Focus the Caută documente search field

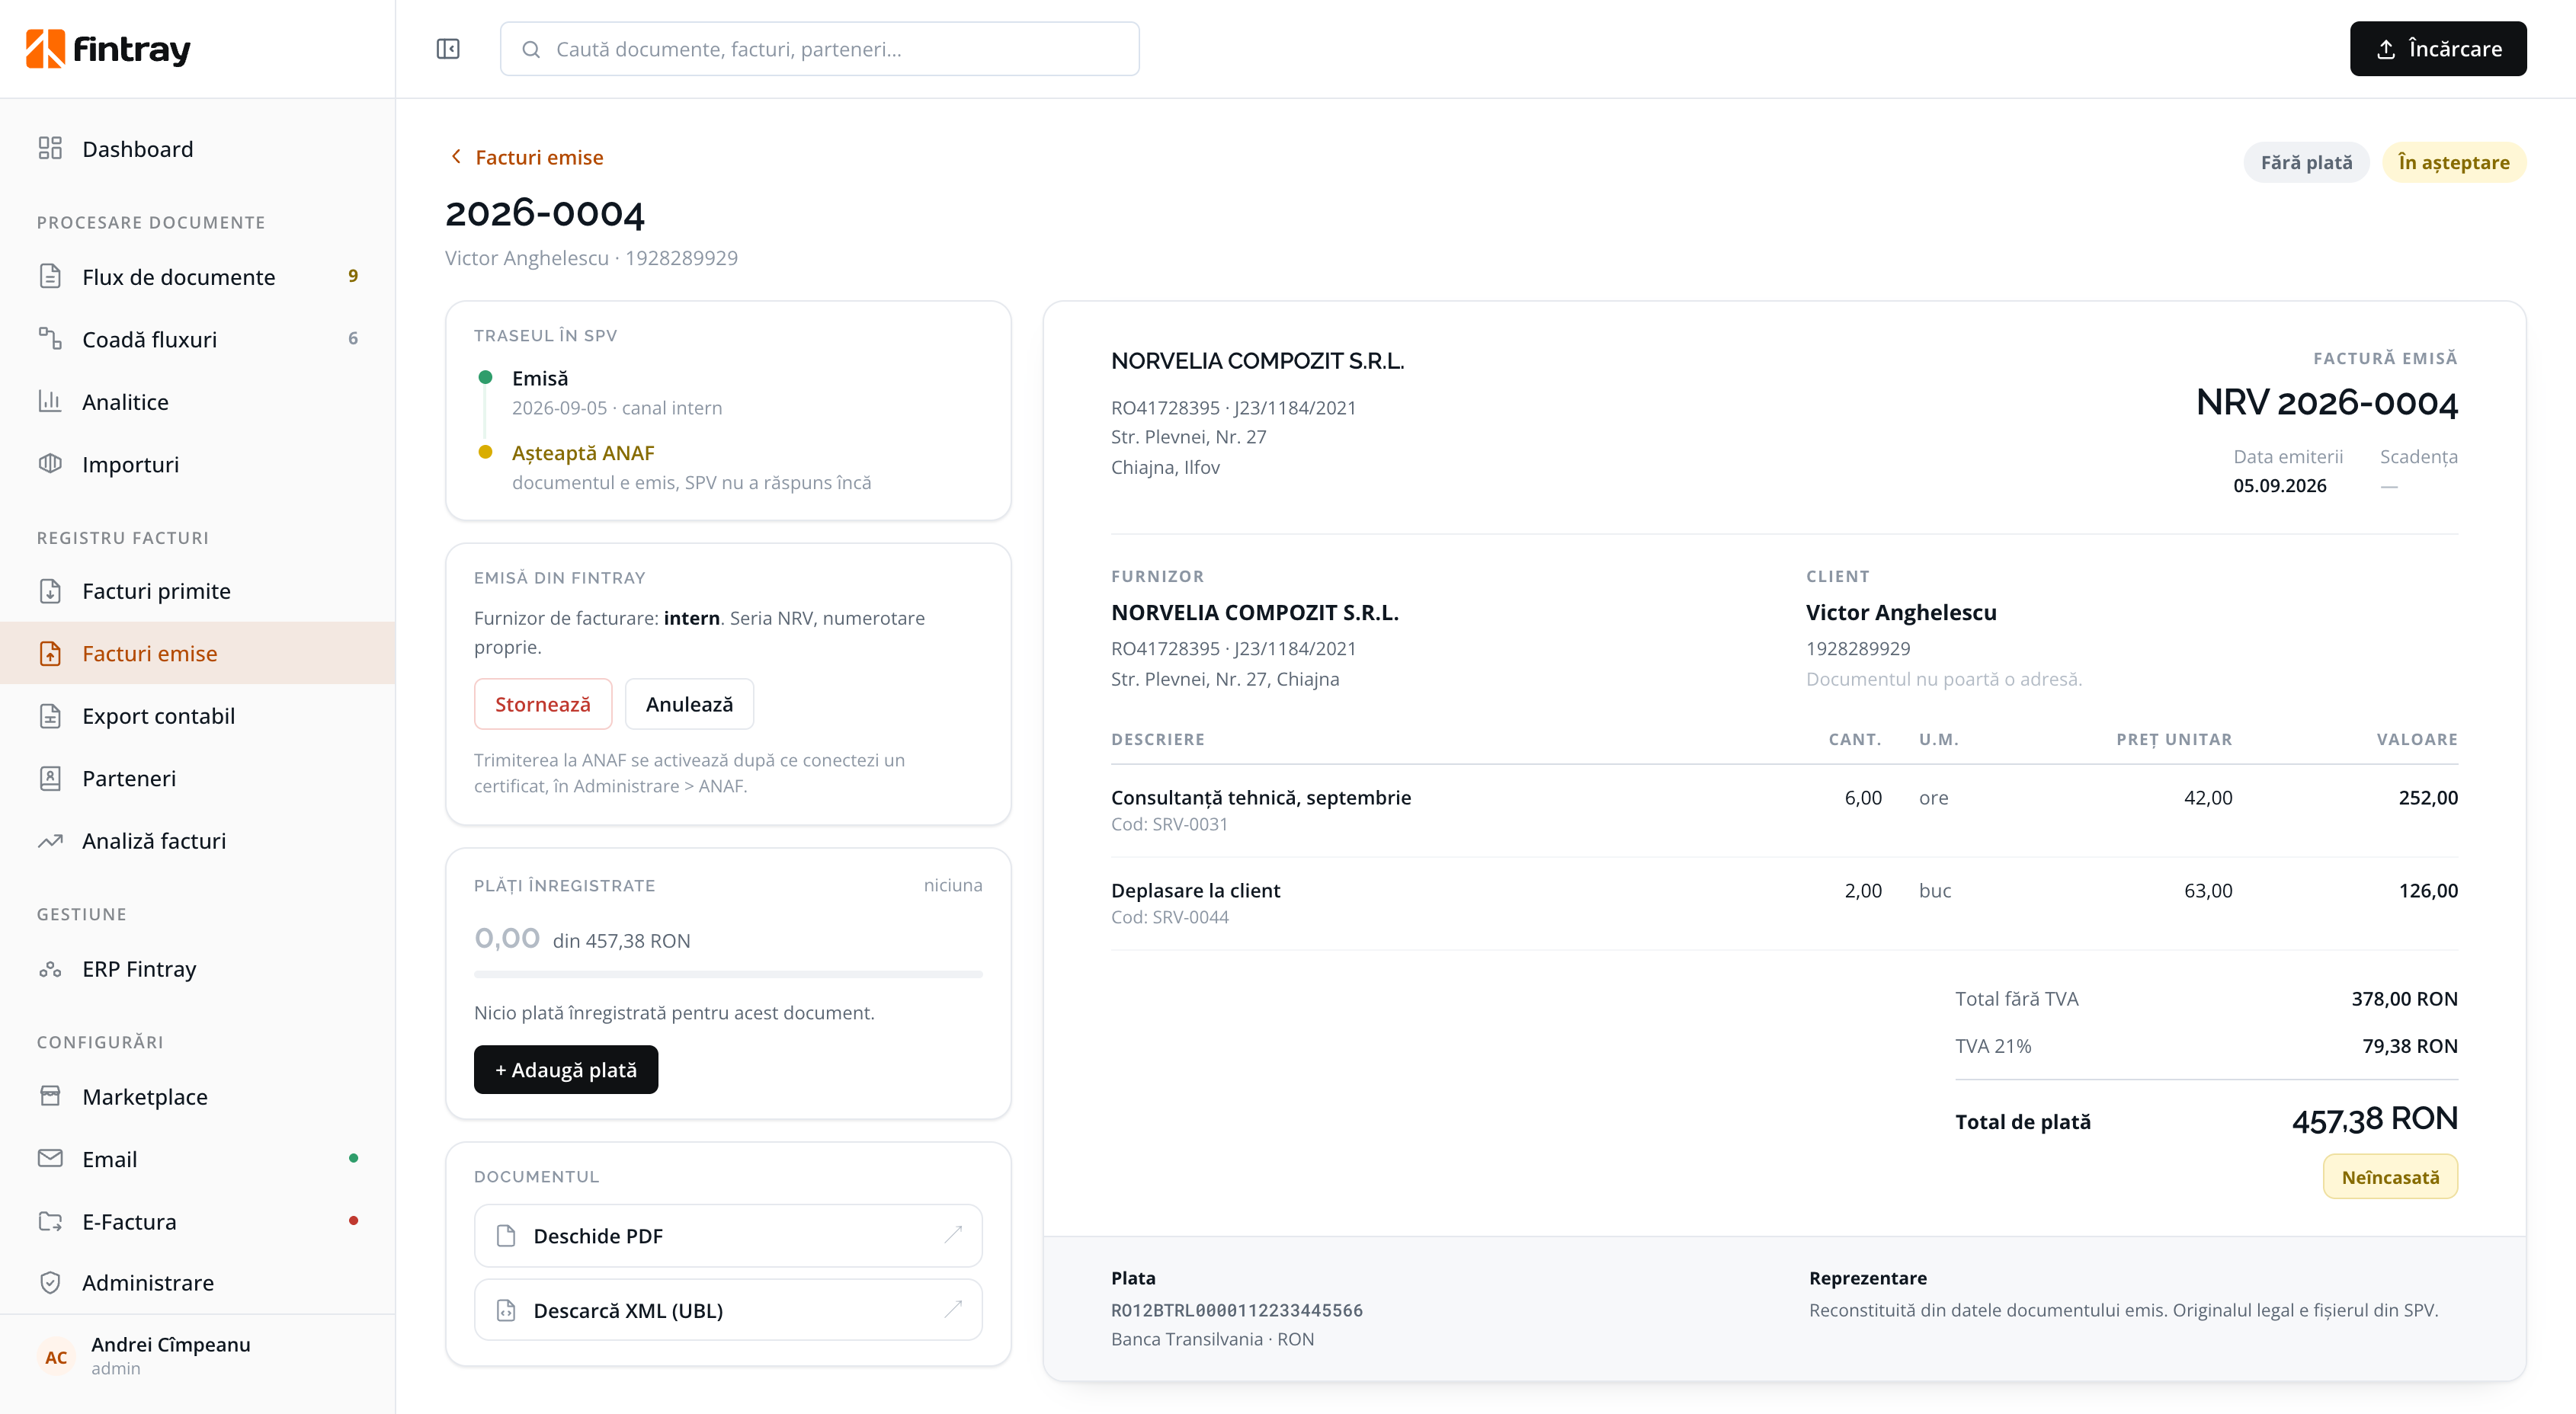(x=819, y=49)
